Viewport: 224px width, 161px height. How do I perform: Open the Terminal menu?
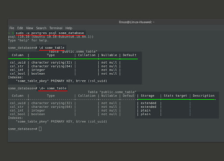pos(56,28)
